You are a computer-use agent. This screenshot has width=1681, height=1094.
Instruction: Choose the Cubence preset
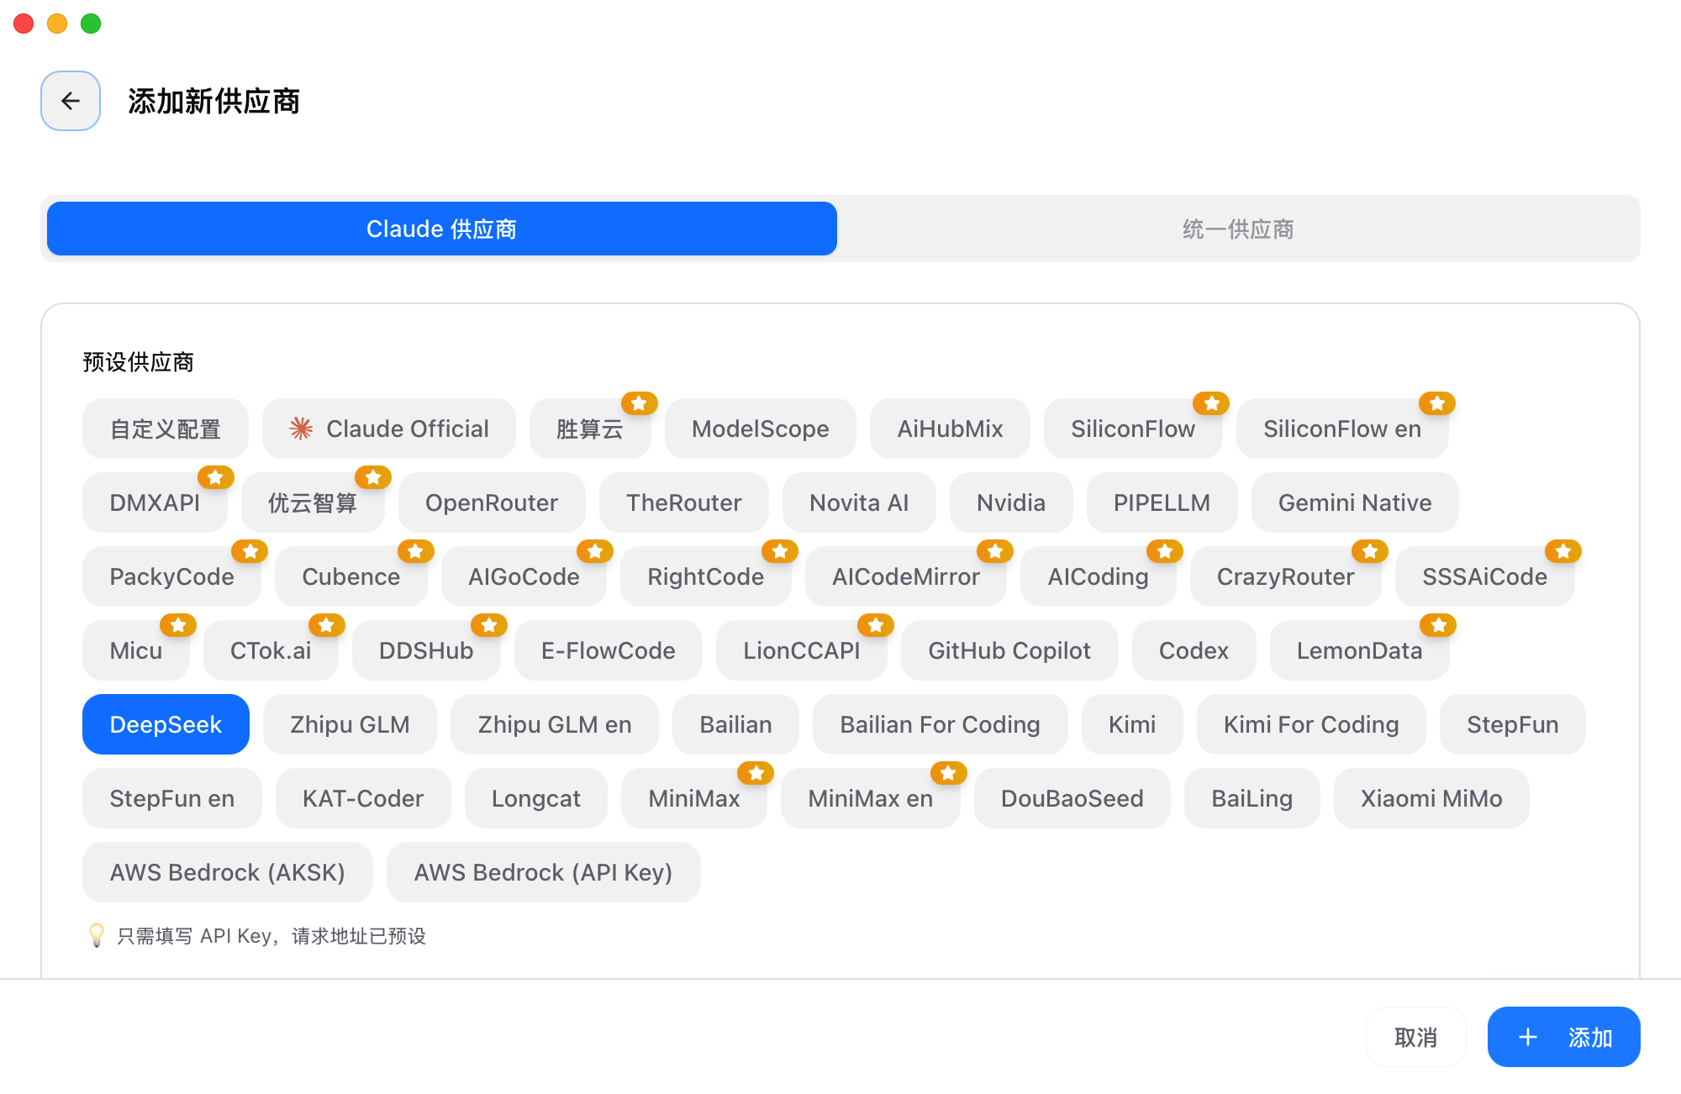(x=351, y=576)
